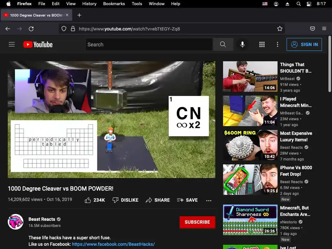
Task: Click the search magnifier button
Action: coord(223,44)
